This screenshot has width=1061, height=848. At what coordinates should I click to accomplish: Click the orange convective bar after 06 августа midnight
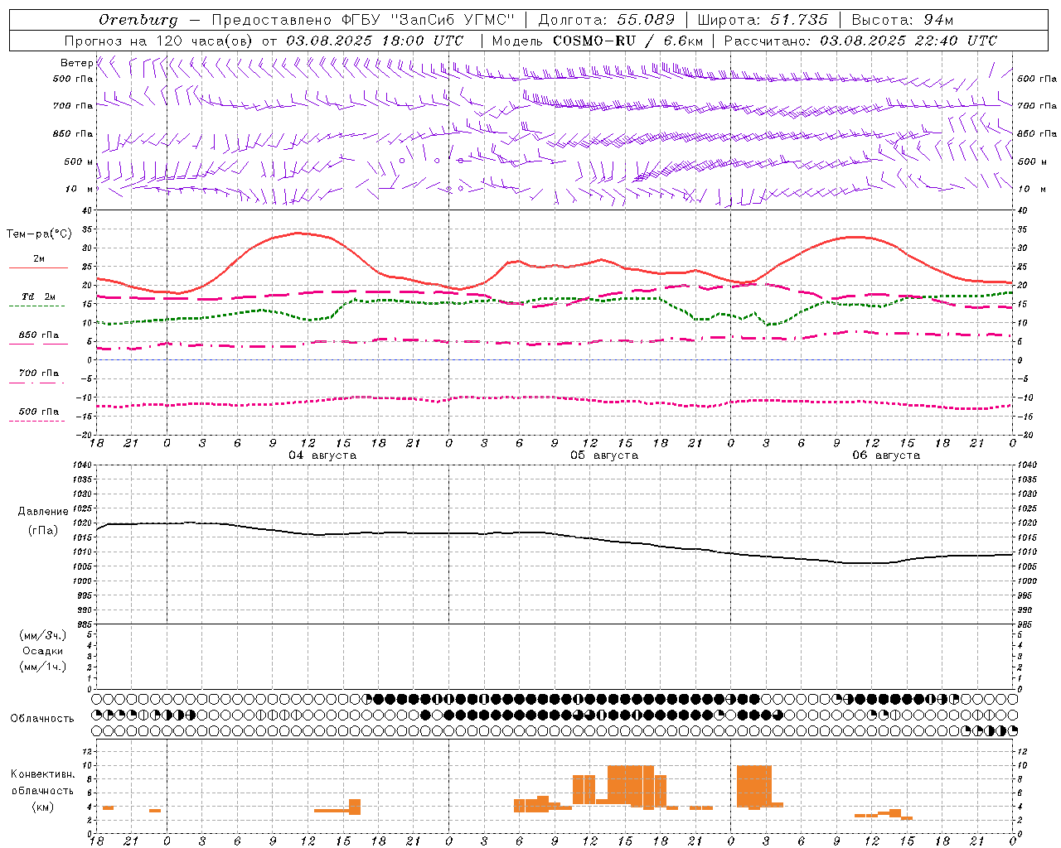(754, 787)
